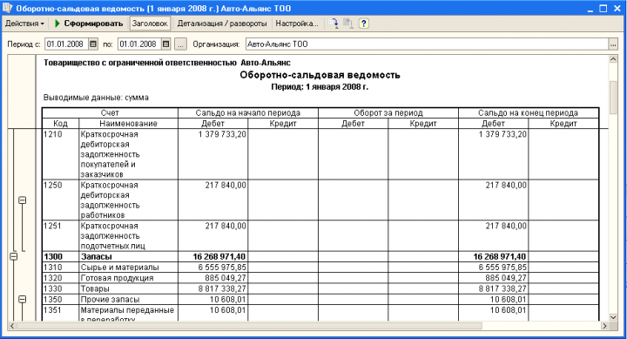Select the account code 1251 cell

pyautogui.click(x=60, y=236)
